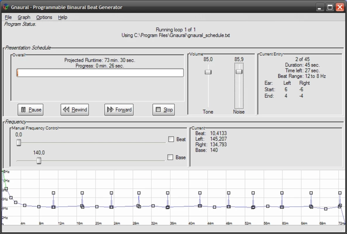Stop the running schedule

pos(164,110)
